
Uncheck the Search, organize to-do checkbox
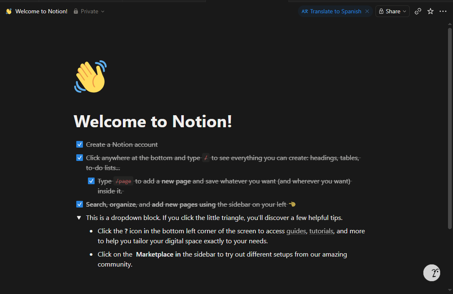[x=80, y=204]
